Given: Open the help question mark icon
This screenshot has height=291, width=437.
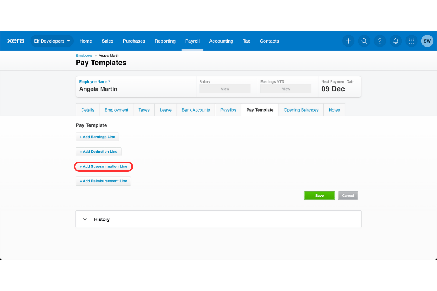Looking at the screenshot, I should (380, 41).
